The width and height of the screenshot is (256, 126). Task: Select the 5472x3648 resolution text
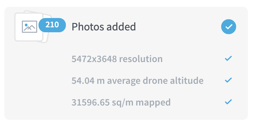[117, 59]
